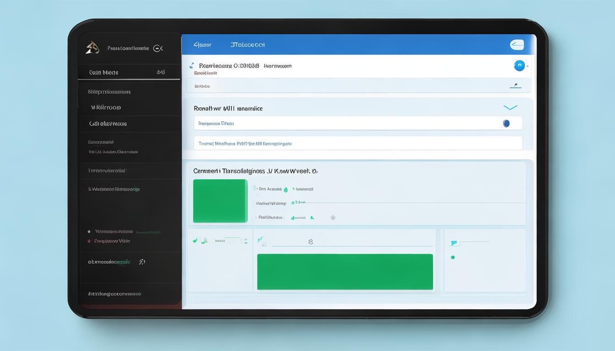Click the blue music-note icon beside the page title
615x351 pixels.
[x=192, y=66]
